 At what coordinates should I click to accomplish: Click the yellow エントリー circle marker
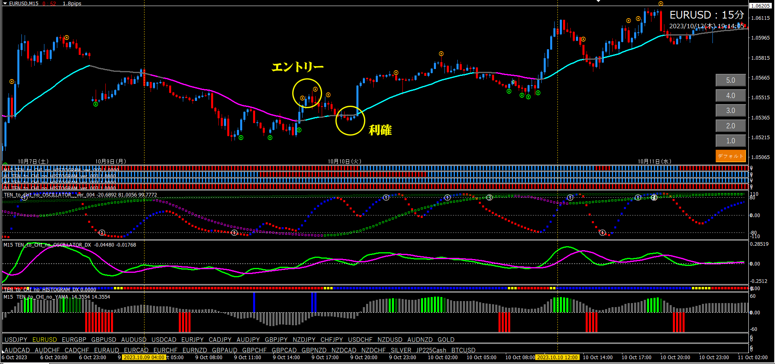click(x=307, y=93)
